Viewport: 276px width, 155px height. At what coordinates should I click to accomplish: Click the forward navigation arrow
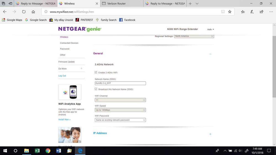(14, 12)
